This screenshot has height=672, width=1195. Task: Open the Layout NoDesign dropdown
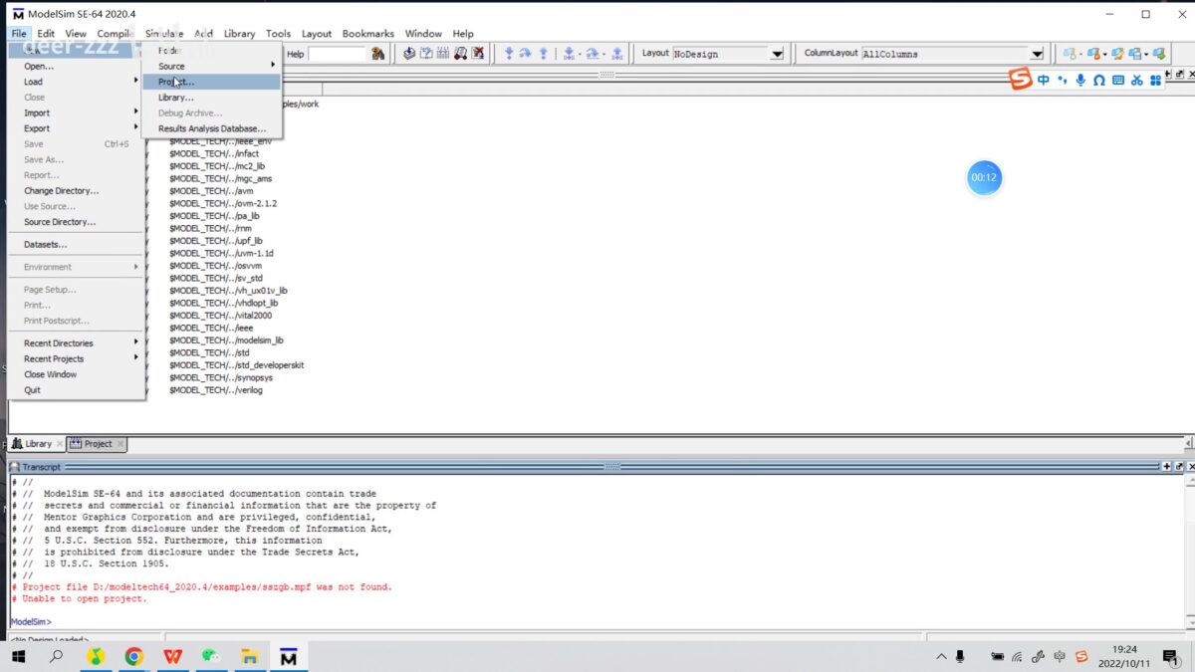(777, 54)
